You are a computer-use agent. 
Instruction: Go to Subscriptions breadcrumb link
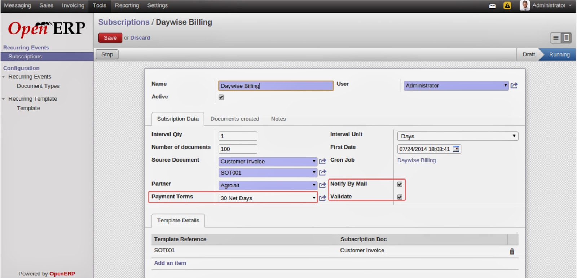click(124, 22)
